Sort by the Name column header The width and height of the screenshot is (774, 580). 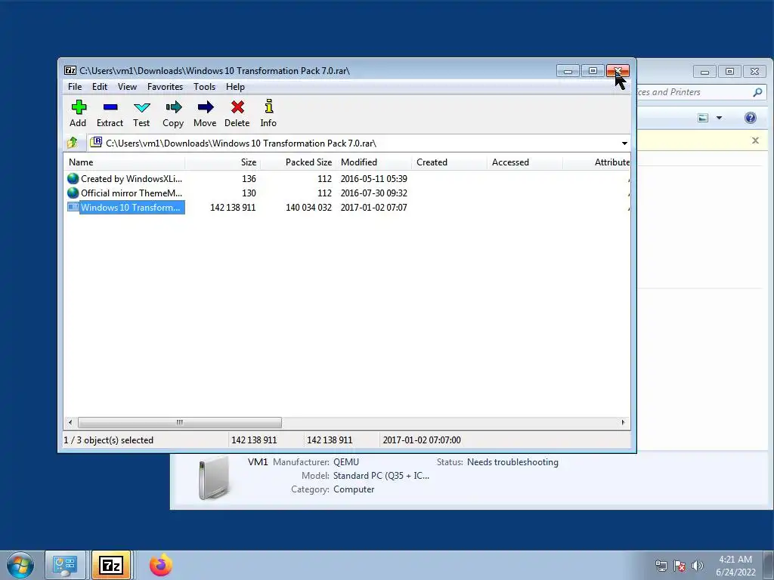click(x=125, y=162)
